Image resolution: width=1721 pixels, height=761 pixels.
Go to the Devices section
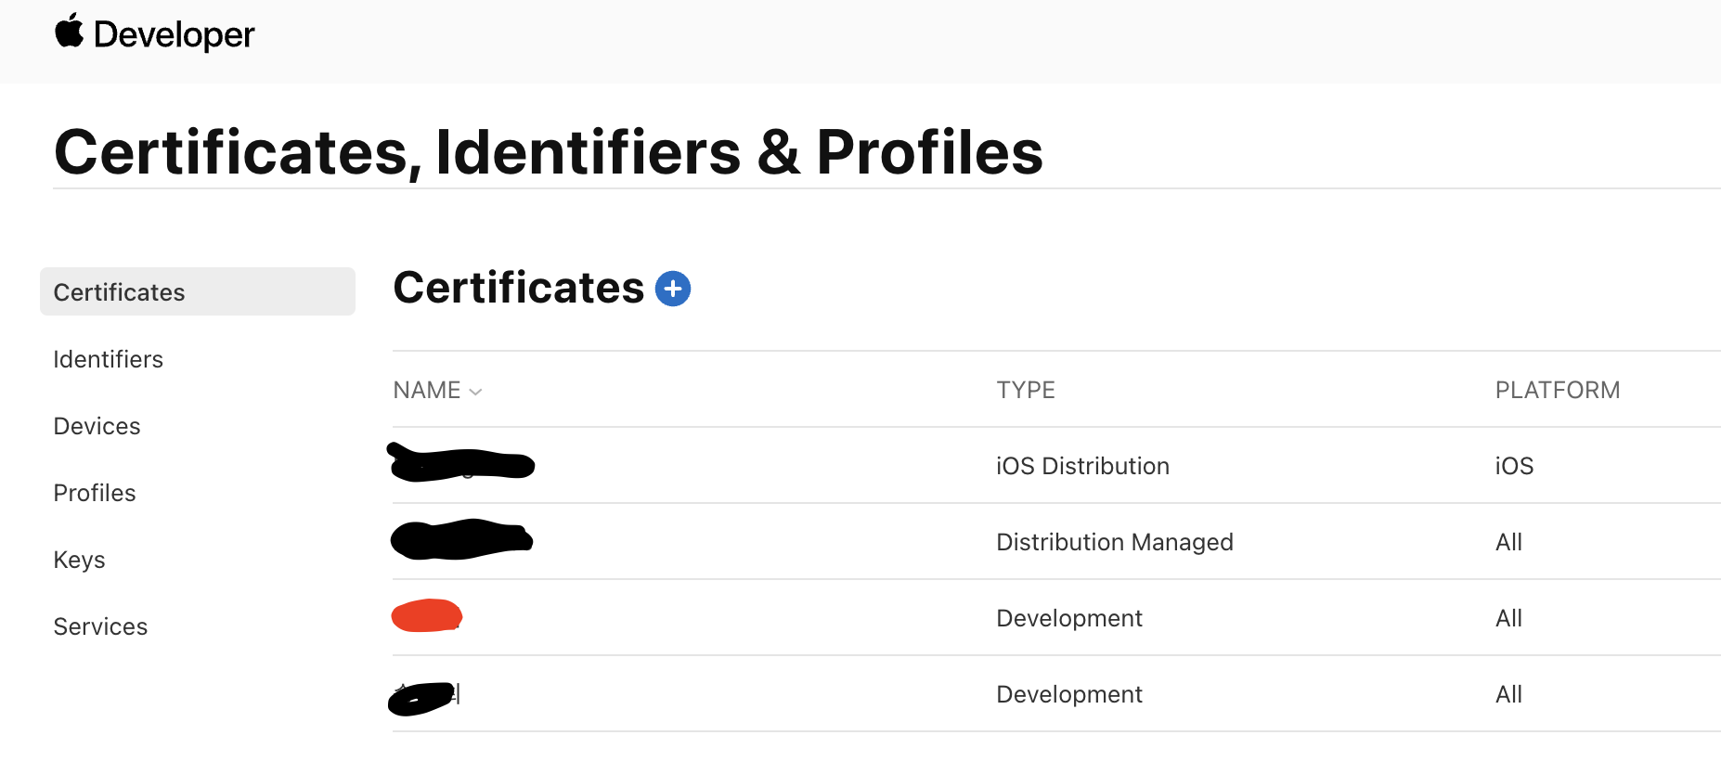click(x=97, y=426)
